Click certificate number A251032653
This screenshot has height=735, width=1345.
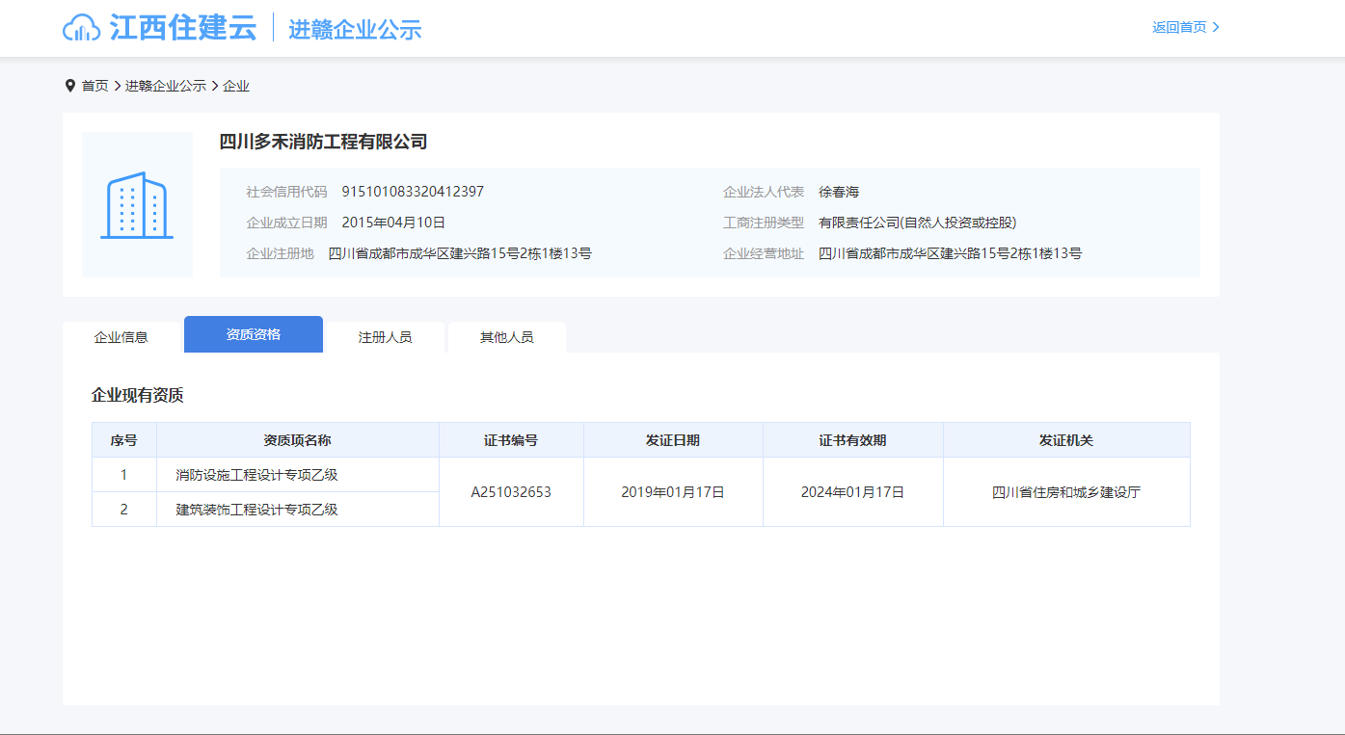[x=511, y=492]
